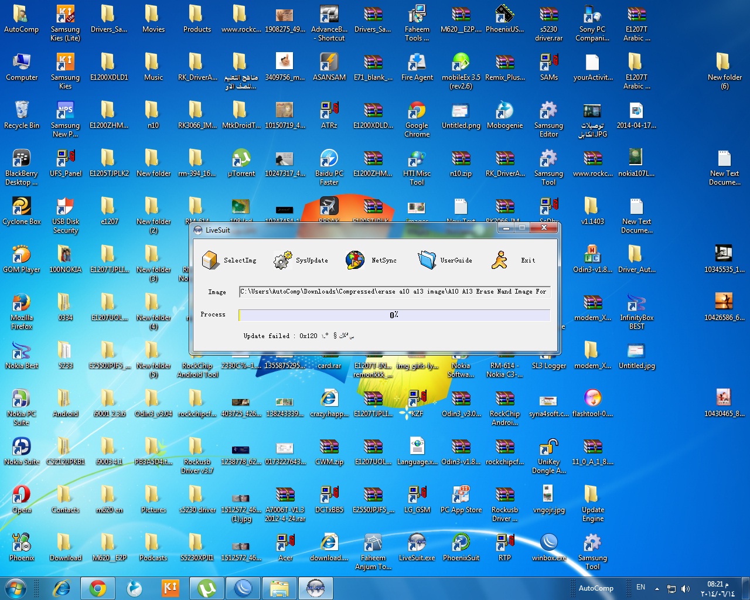This screenshot has width=750, height=600.
Task: Select New folder (6)
Action: 725,71
